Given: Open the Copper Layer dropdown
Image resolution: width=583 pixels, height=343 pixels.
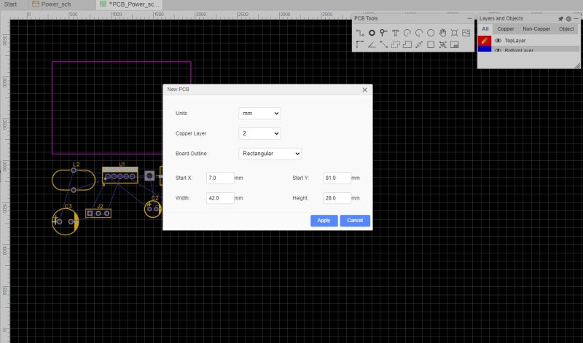Looking at the screenshot, I should tap(259, 133).
